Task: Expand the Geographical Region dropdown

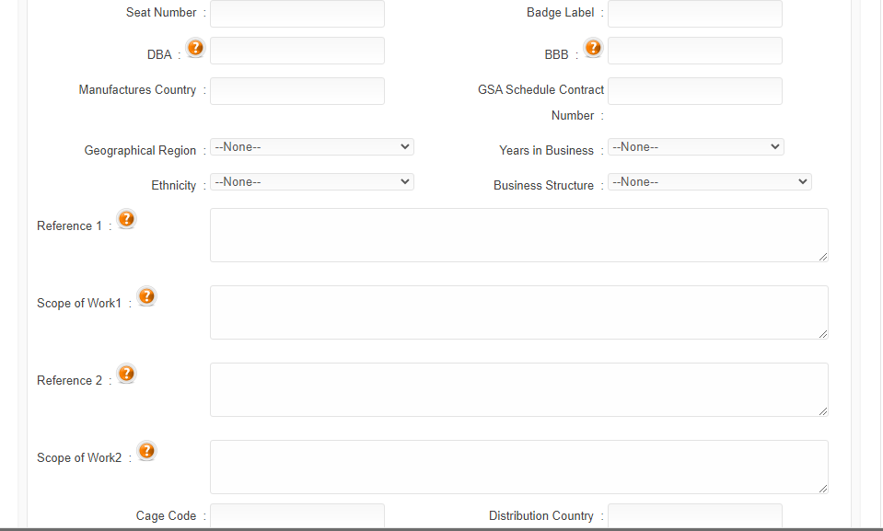Action: click(312, 147)
